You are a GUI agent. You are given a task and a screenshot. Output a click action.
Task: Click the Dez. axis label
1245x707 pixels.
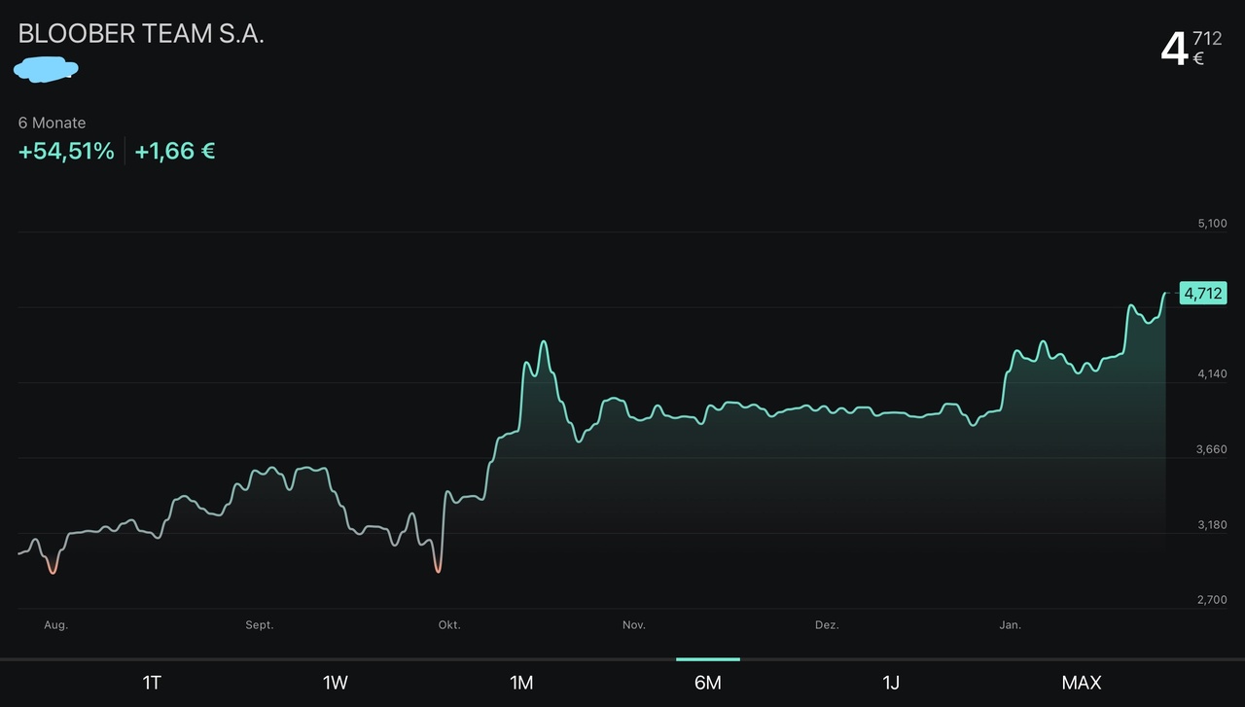tap(827, 625)
